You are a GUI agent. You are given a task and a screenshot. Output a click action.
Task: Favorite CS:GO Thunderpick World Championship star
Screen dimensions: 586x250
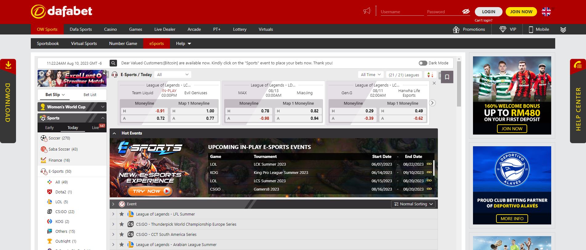(x=122, y=224)
